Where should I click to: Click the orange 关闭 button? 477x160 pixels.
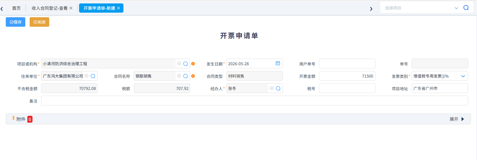(x=39, y=22)
